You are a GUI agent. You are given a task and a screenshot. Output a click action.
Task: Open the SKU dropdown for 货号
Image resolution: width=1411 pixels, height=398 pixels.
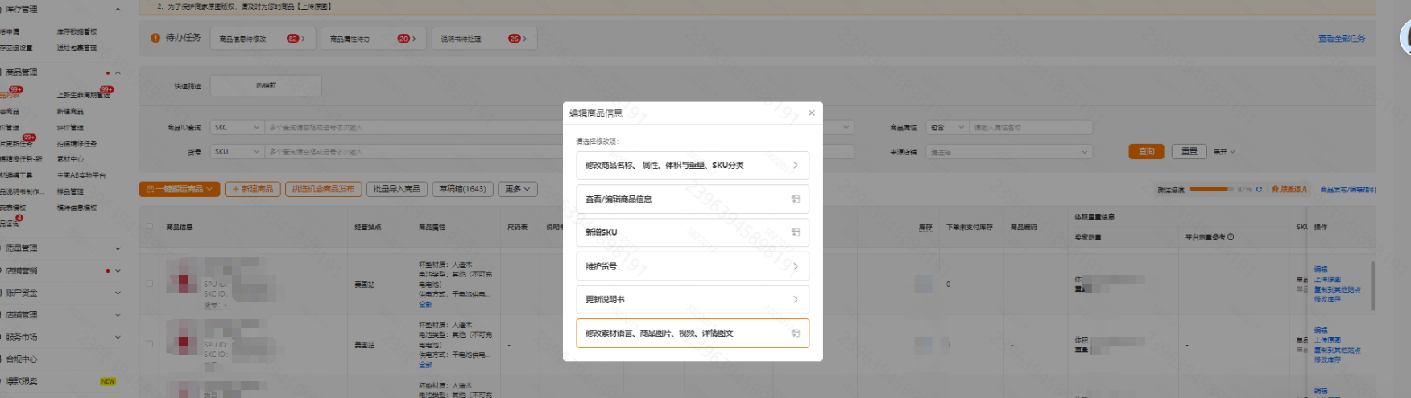click(x=238, y=151)
